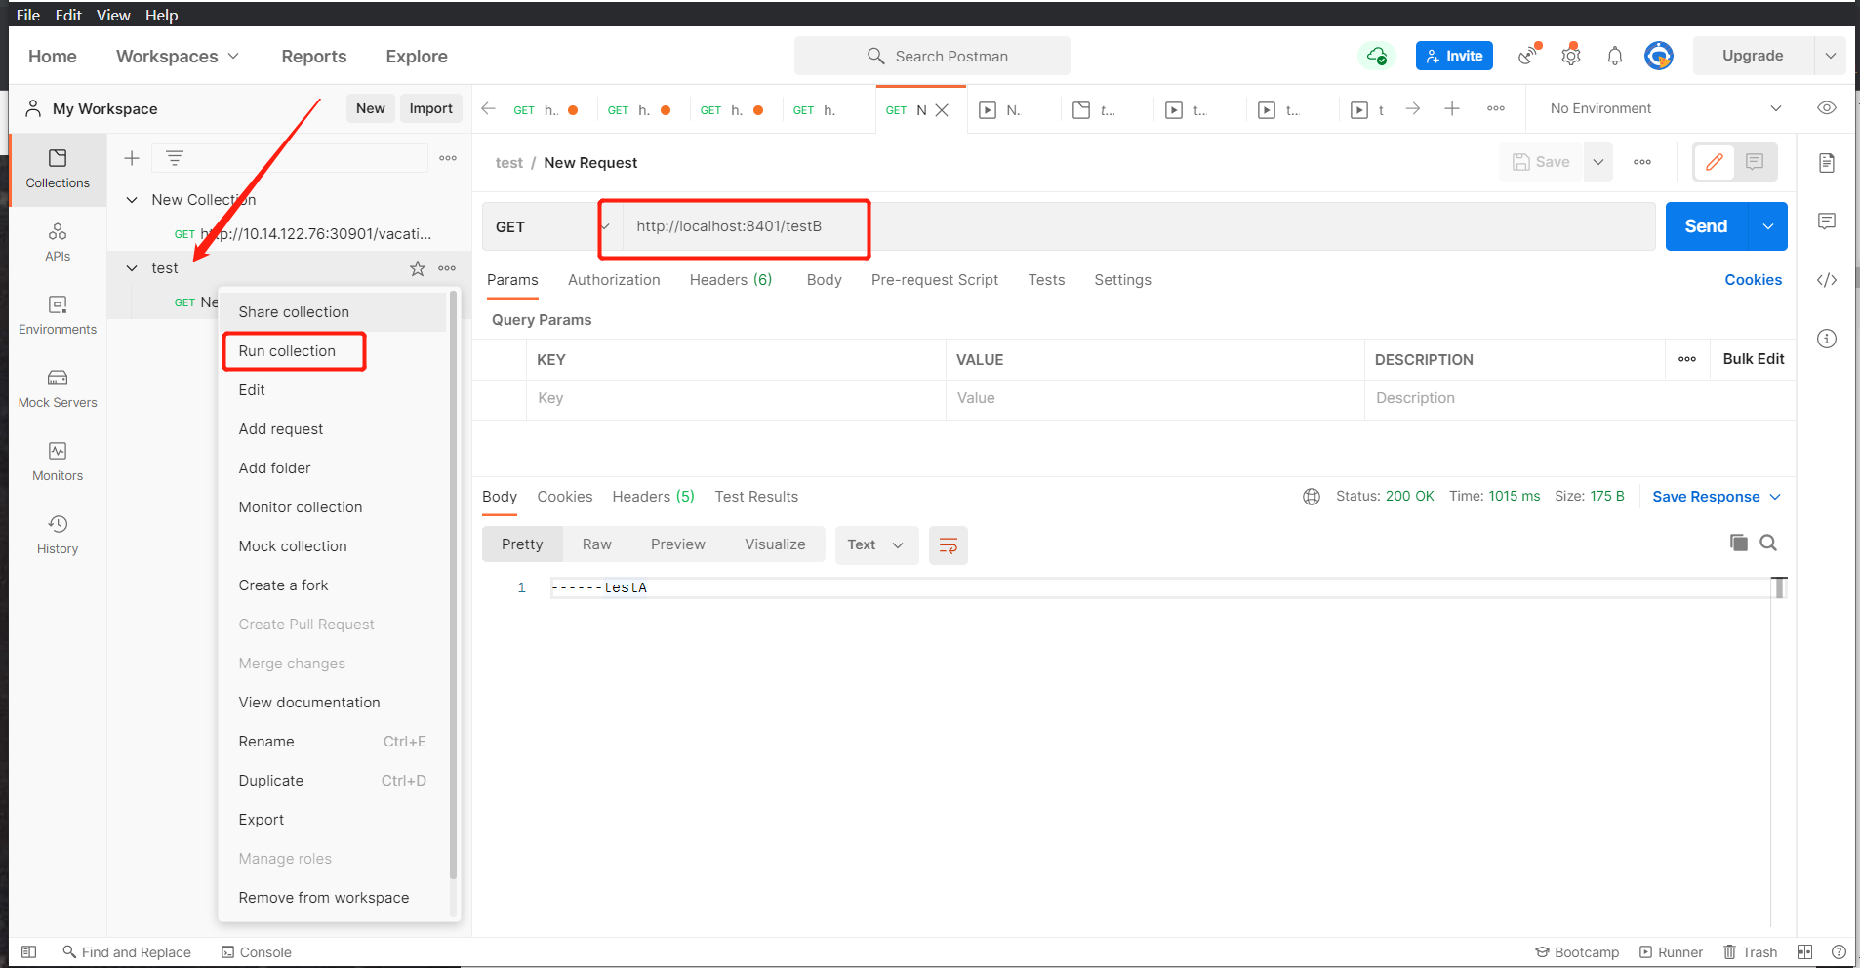Open the Send button dropdown arrow
1860x968 pixels.
(x=1767, y=226)
